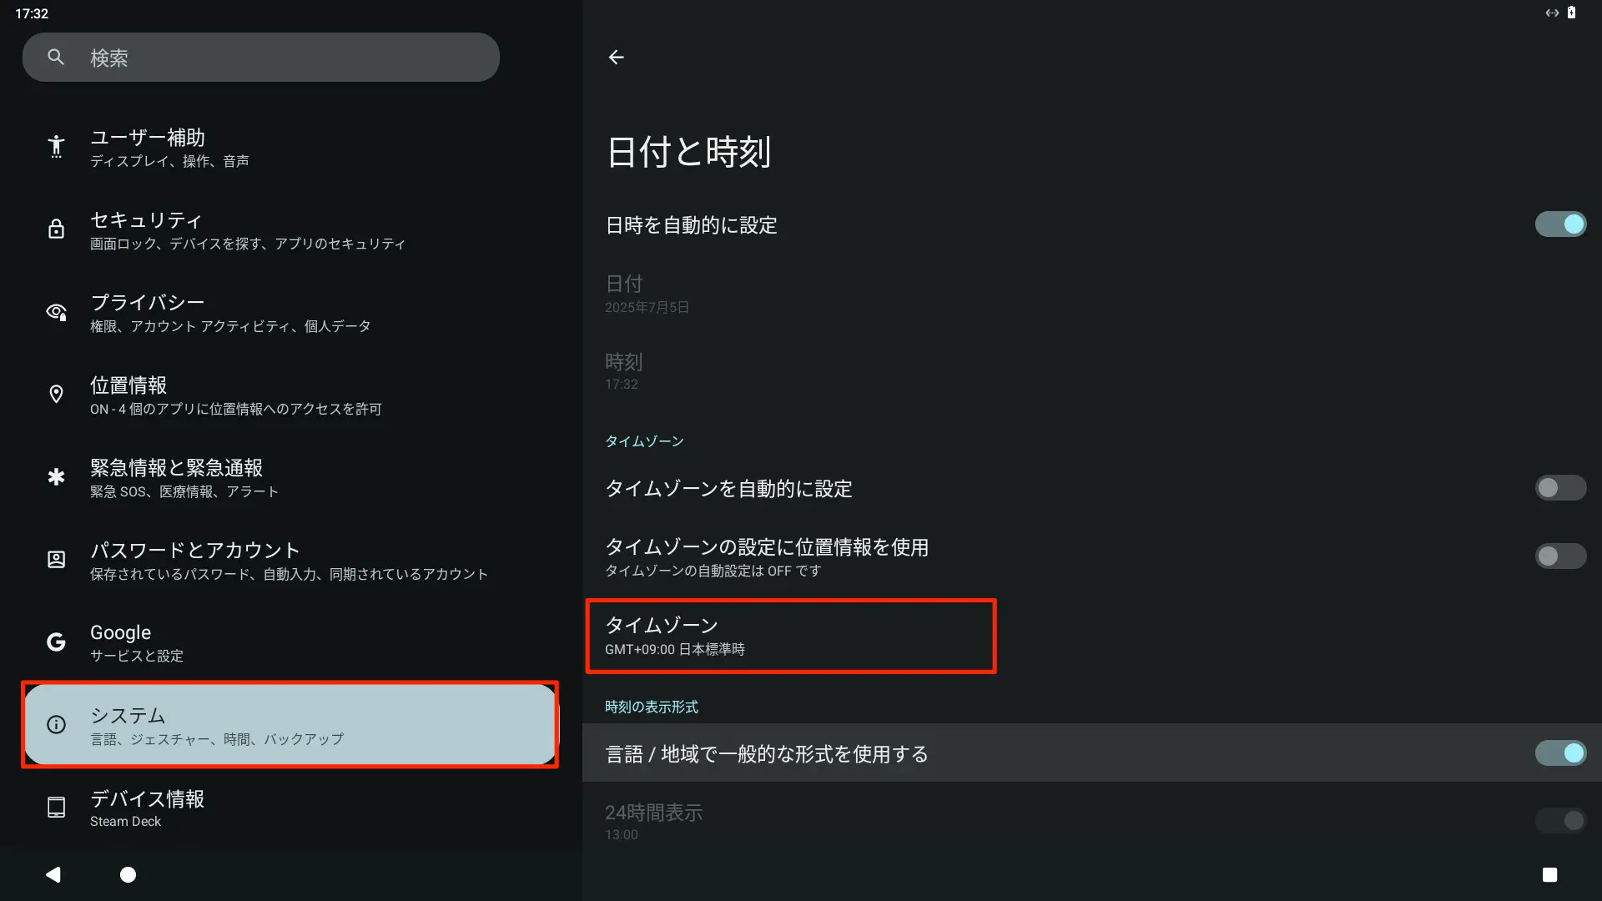Click the パスワードとアカウント account icon
Screen dimensions: 1602x901
pos(56,559)
